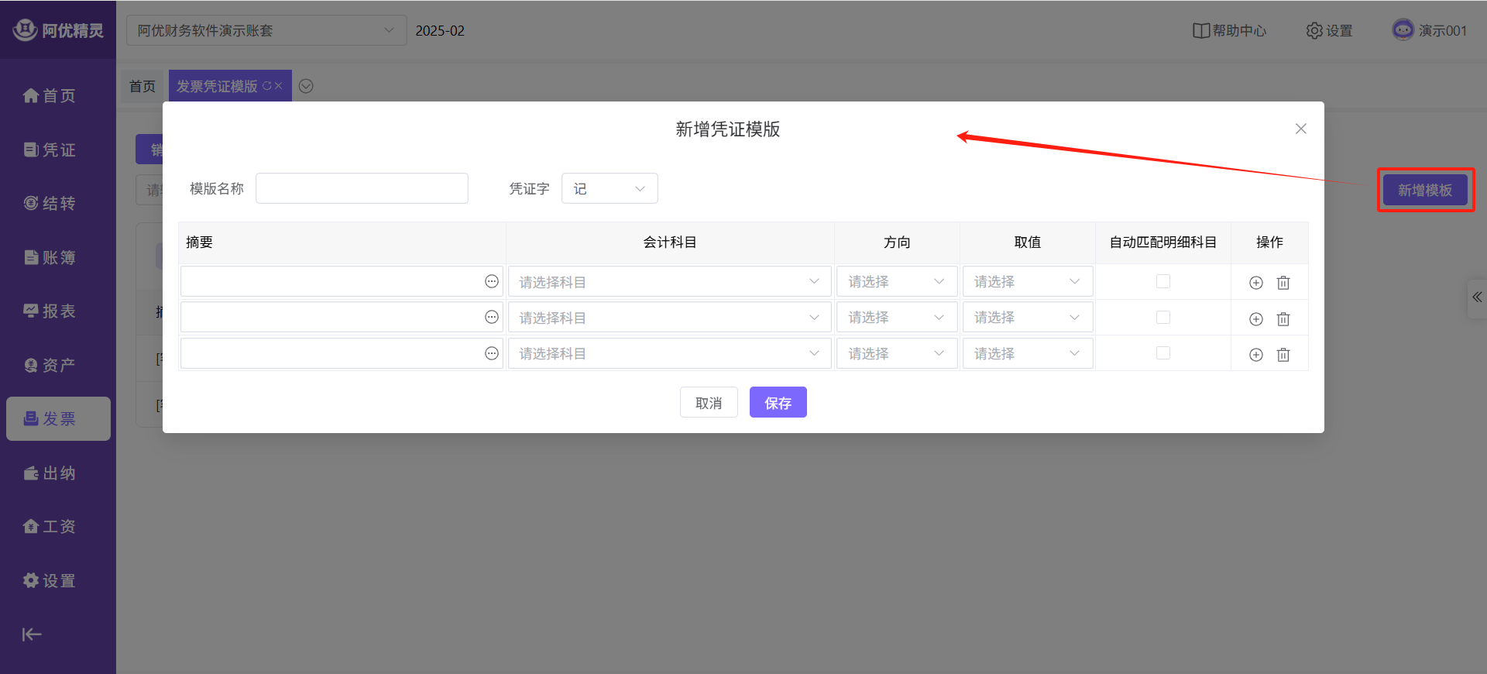Open the 凭证字 dropdown showing 记
The image size is (1487, 674).
[609, 188]
